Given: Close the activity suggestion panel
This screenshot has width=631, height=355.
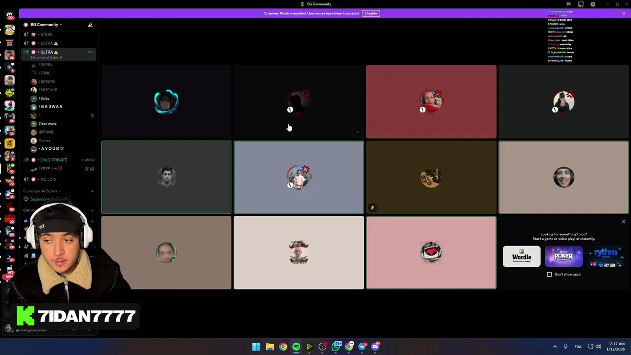Looking at the screenshot, I should 624,221.
